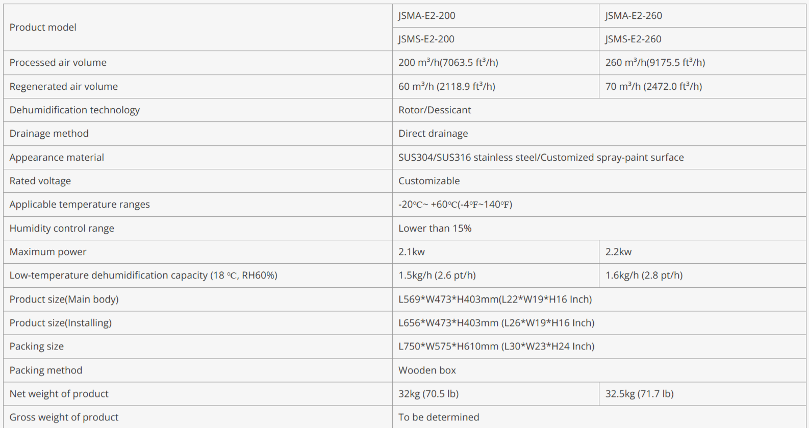Click the 32.5kg net weight value

point(639,394)
